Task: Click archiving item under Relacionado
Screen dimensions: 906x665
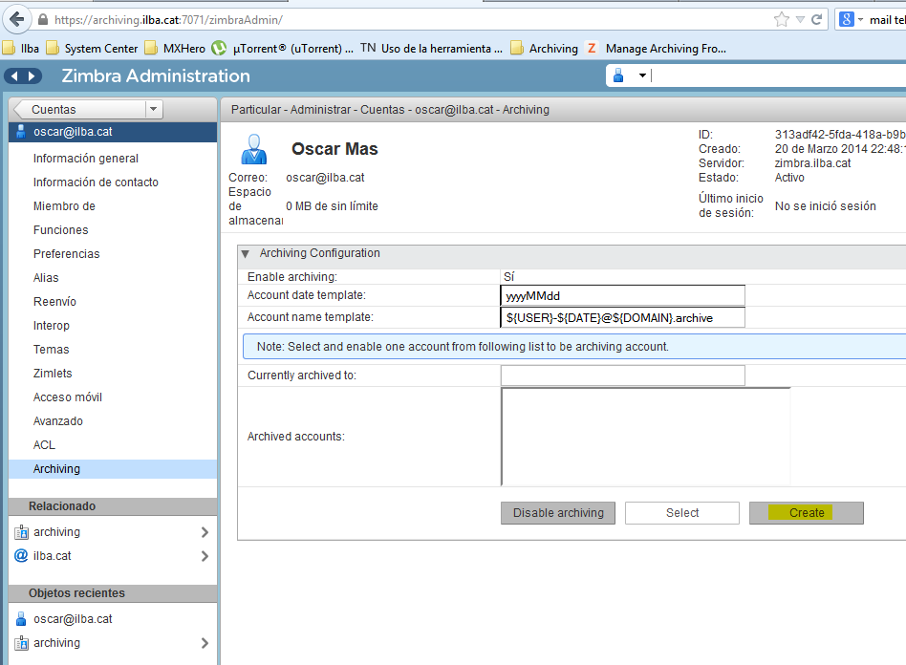Action: [x=56, y=531]
